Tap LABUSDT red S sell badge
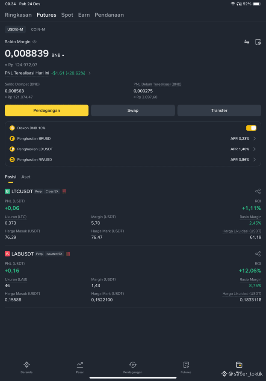 coord(7,254)
